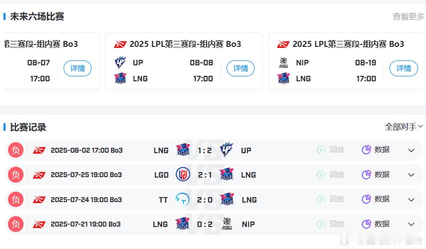Open 数据 for the TT vs LNG match

point(375,200)
